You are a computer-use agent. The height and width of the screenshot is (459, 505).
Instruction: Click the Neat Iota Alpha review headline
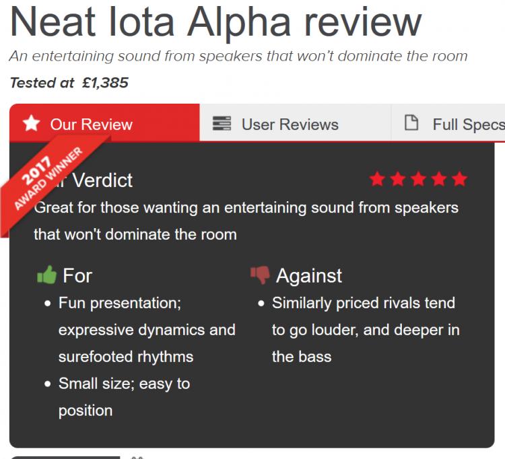coord(215,22)
